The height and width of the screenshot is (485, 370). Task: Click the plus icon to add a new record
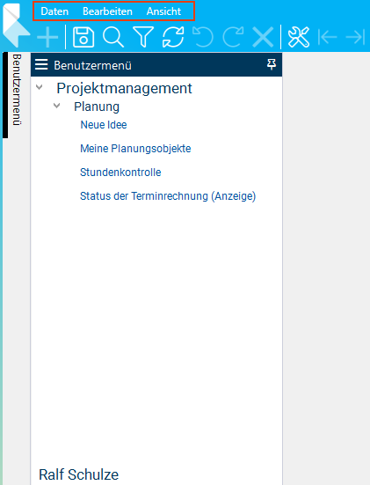pyautogui.click(x=47, y=38)
